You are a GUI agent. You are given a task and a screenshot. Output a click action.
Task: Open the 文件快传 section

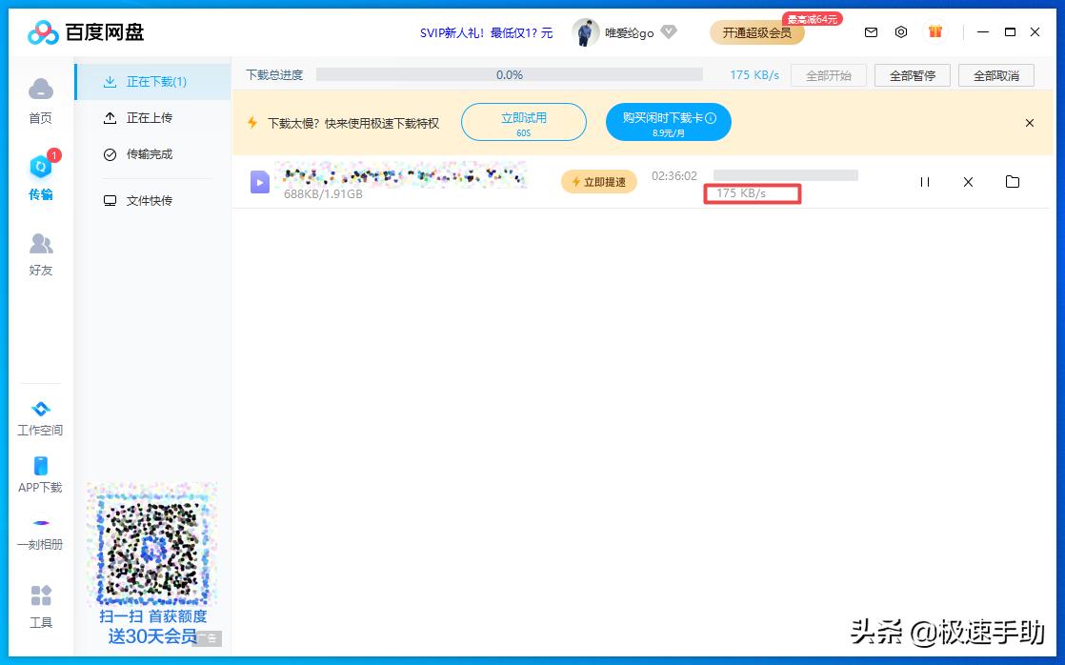pyautogui.click(x=152, y=200)
